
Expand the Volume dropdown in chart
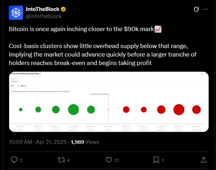tap(14, 81)
